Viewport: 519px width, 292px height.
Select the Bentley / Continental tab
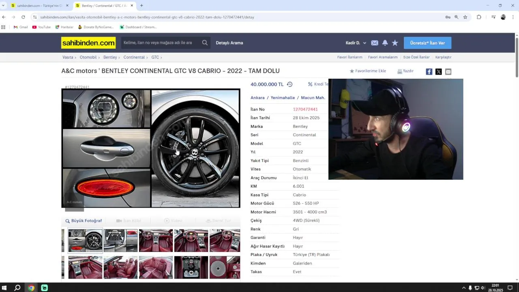pos(104,6)
